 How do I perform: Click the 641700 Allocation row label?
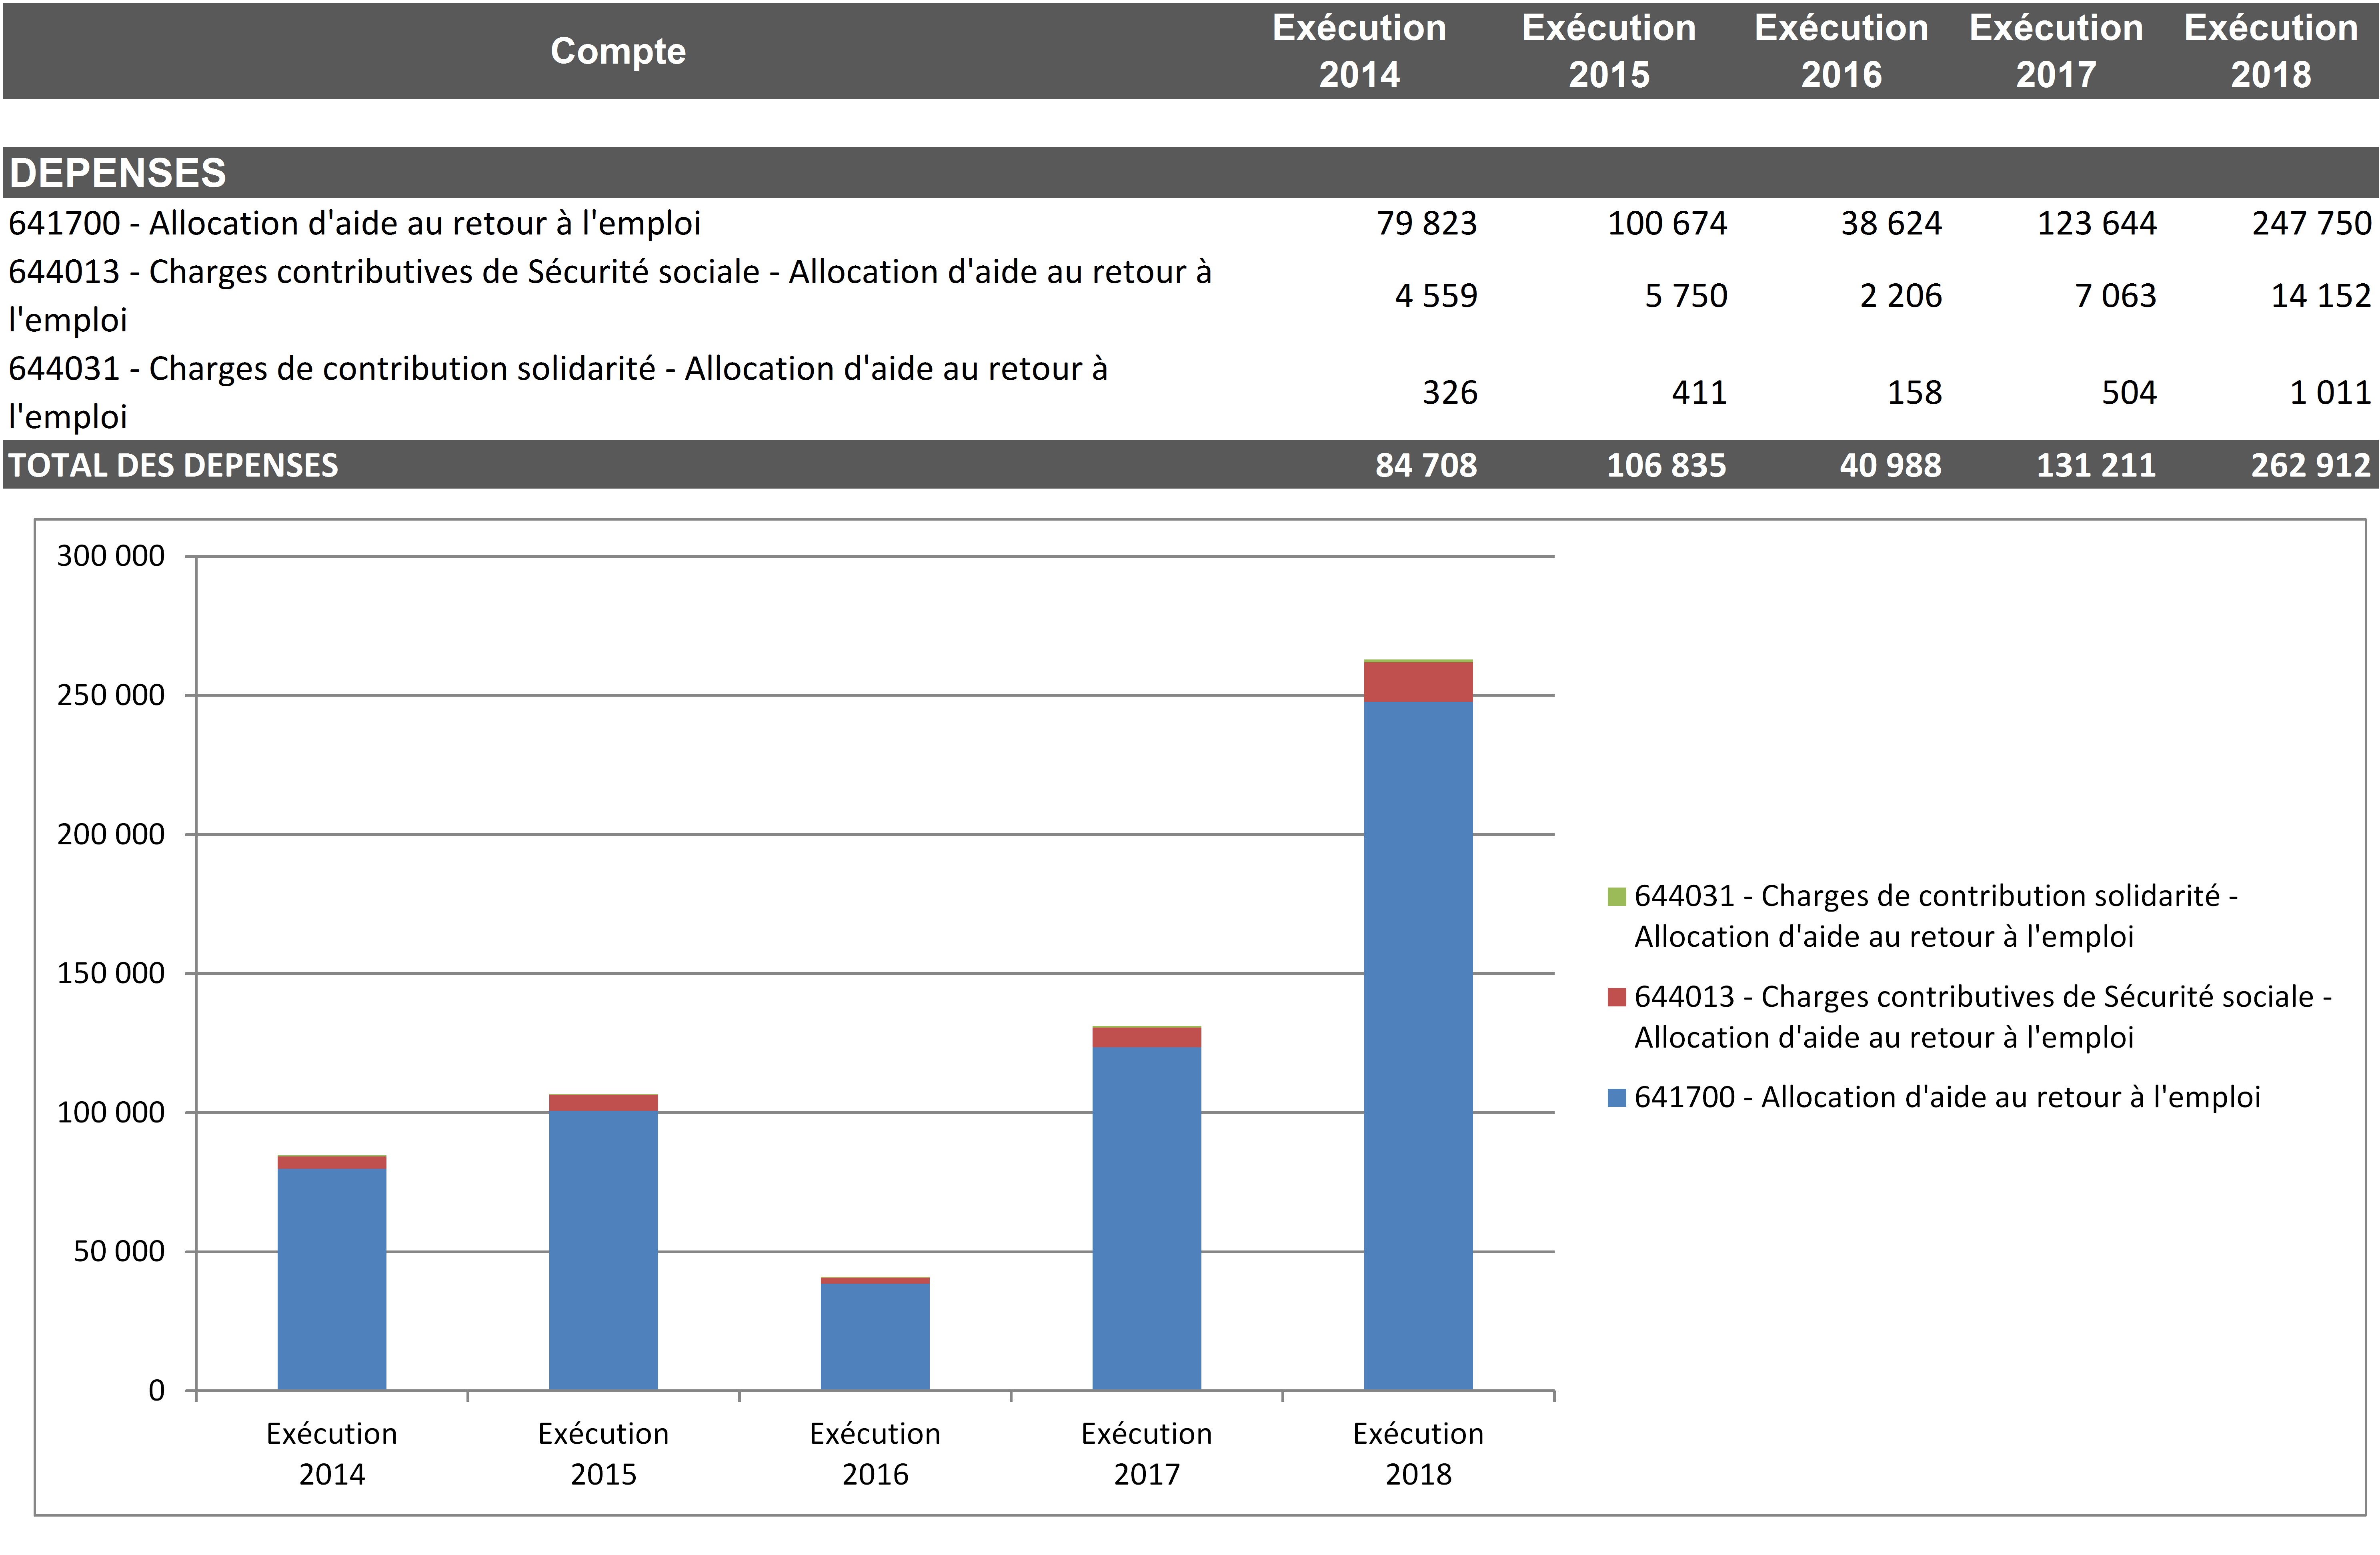coord(354,223)
